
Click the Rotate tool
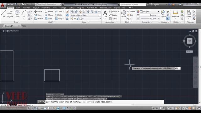click(x=49, y=12)
